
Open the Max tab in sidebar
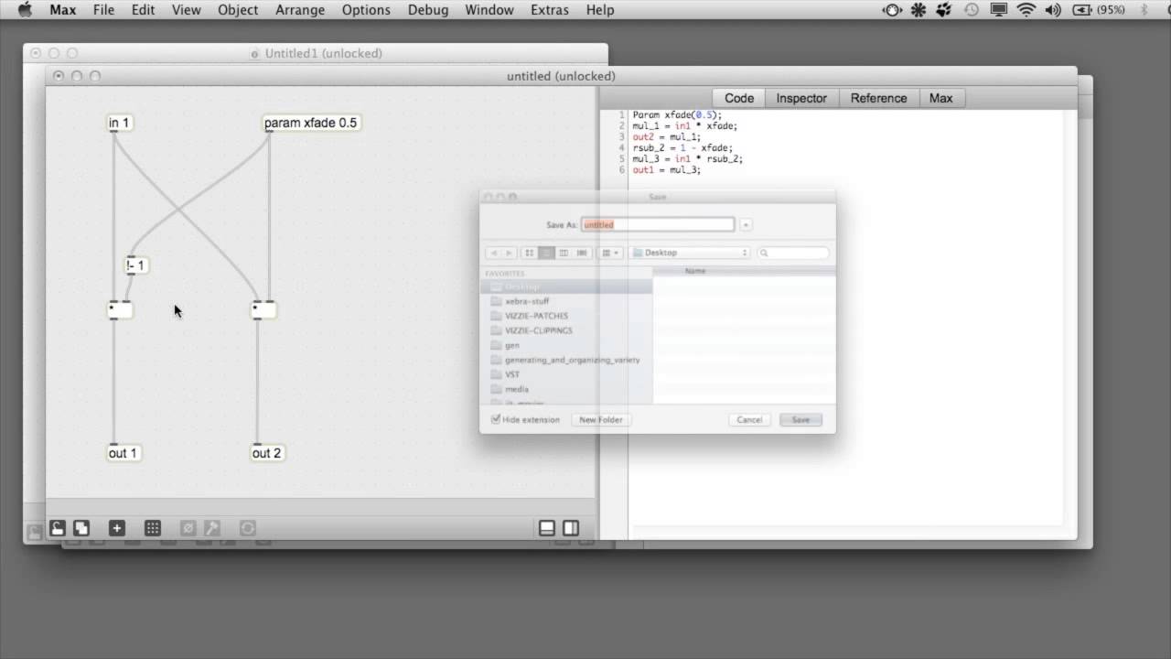pos(941,98)
